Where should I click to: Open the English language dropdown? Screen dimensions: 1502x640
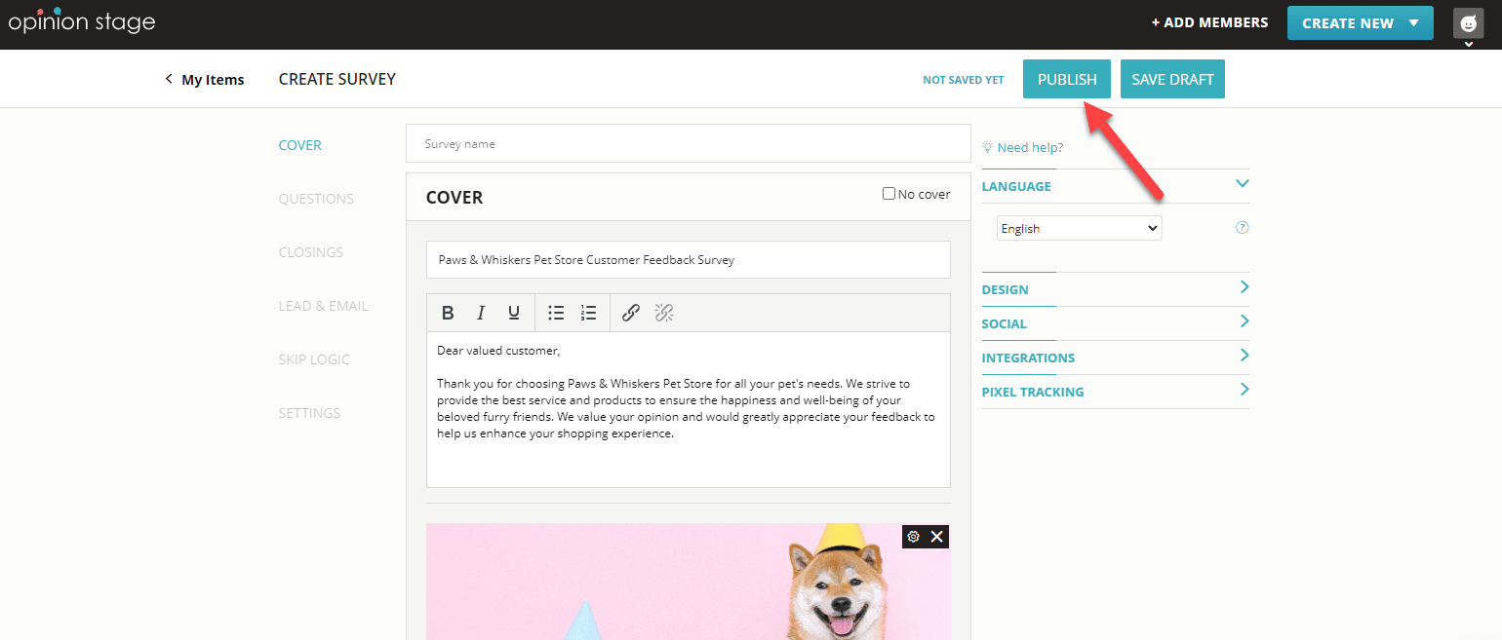(1079, 228)
